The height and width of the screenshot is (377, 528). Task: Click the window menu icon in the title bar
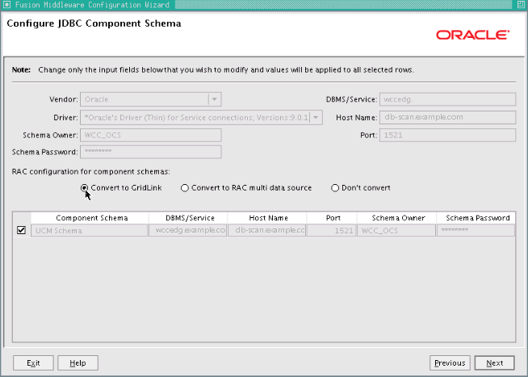[x=6, y=5]
